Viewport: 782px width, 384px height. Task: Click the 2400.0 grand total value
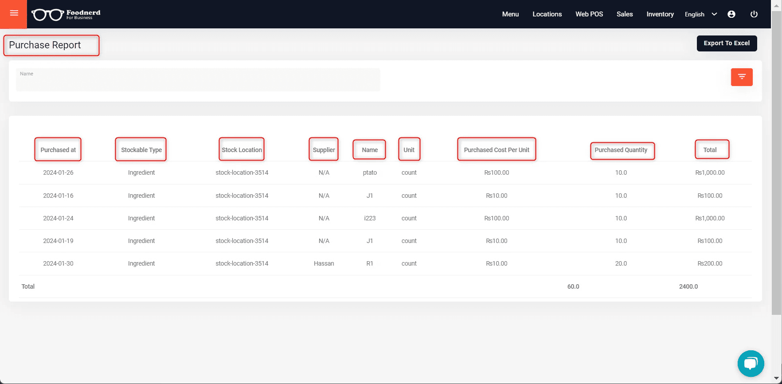(688, 286)
